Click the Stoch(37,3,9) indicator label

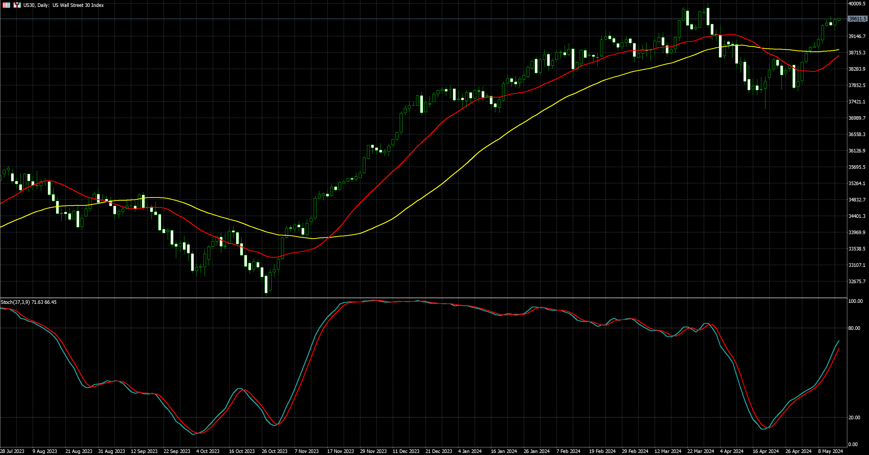15,302
